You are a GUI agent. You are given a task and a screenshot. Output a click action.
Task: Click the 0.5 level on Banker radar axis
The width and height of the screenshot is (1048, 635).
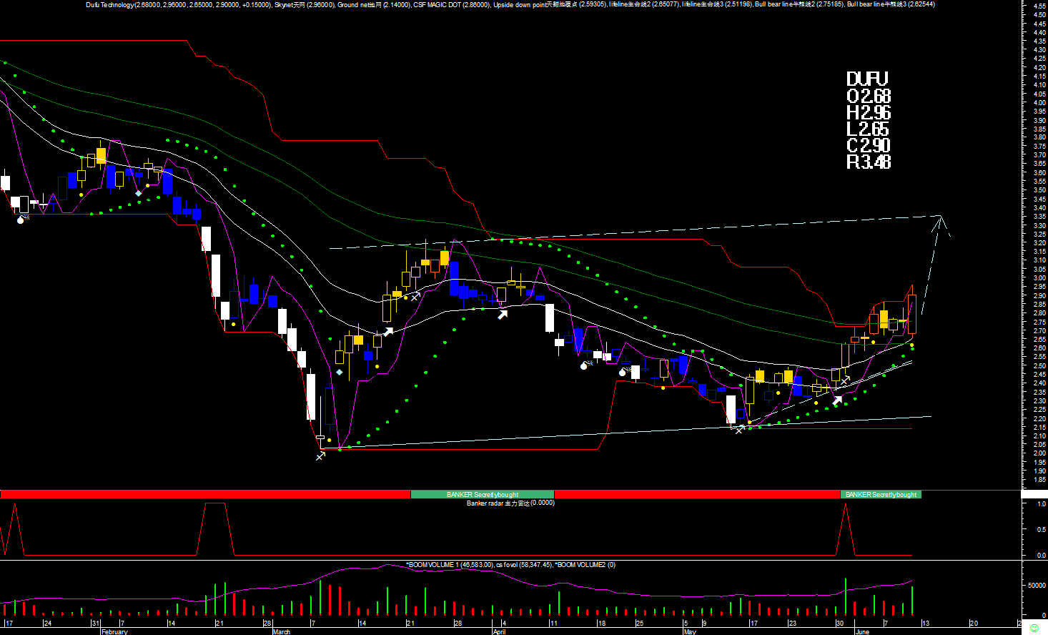tap(1042, 529)
